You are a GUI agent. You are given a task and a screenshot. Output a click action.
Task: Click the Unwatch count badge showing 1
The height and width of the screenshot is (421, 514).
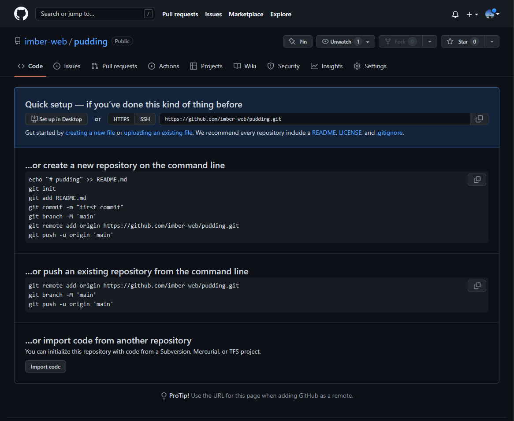click(x=358, y=41)
